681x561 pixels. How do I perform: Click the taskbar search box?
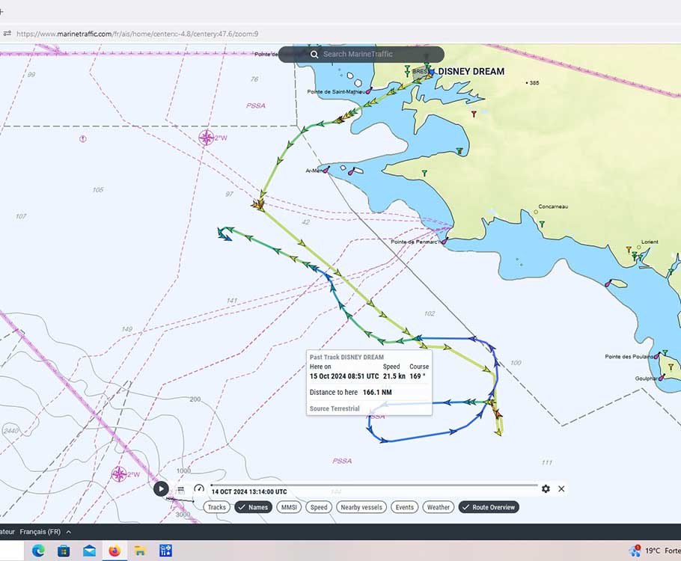coord(12,551)
